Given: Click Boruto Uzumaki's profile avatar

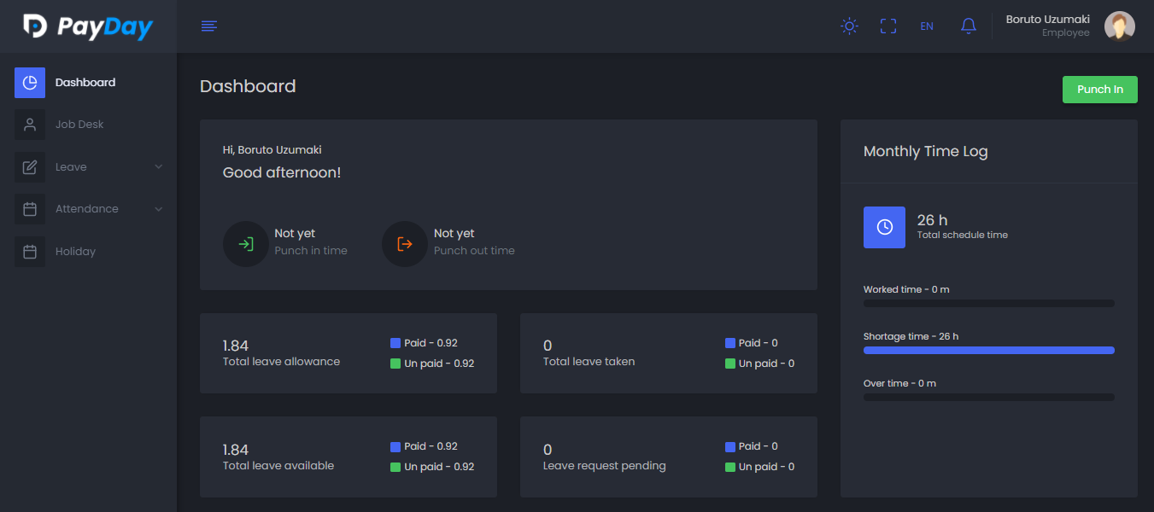Looking at the screenshot, I should [x=1120, y=26].
